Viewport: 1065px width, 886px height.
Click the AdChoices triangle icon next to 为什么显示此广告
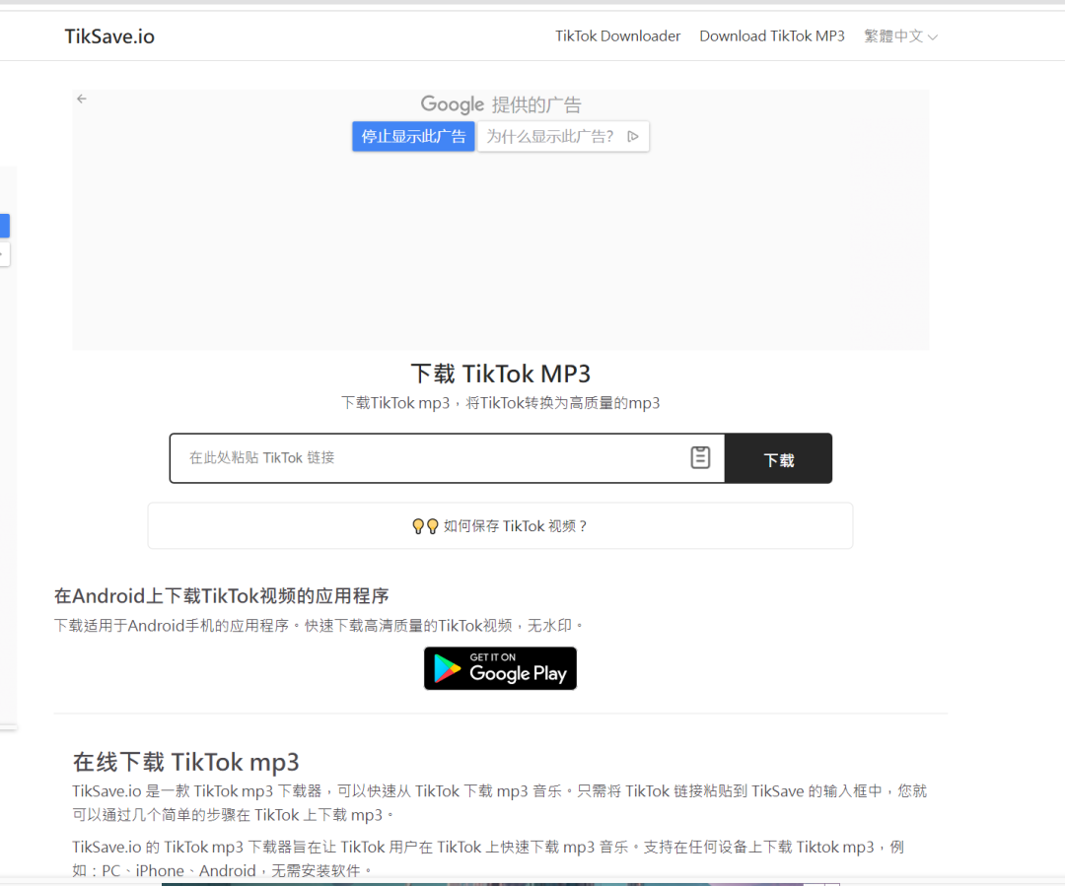pyautogui.click(x=635, y=136)
